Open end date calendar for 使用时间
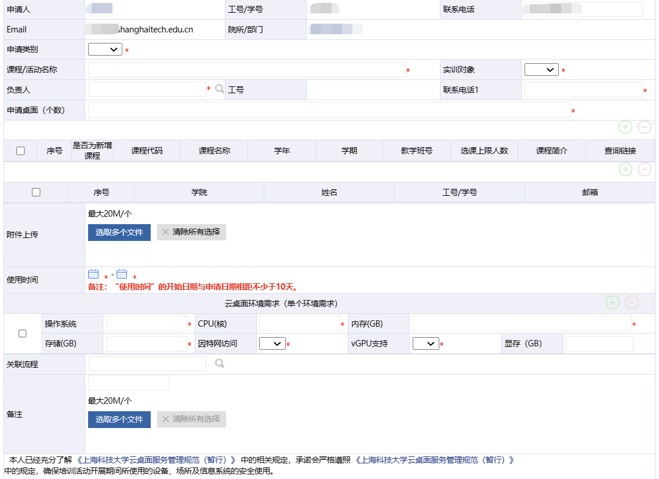 pyautogui.click(x=122, y=275)
